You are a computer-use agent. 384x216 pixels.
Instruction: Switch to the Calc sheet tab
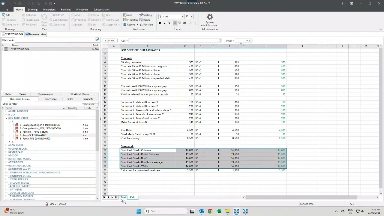click(132, 197)
